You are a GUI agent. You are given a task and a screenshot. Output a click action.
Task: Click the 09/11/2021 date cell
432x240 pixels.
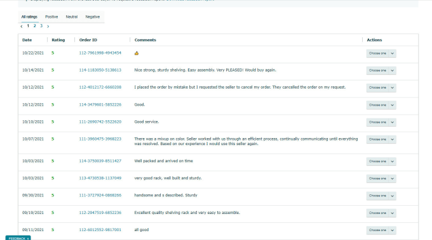(33, 230)
